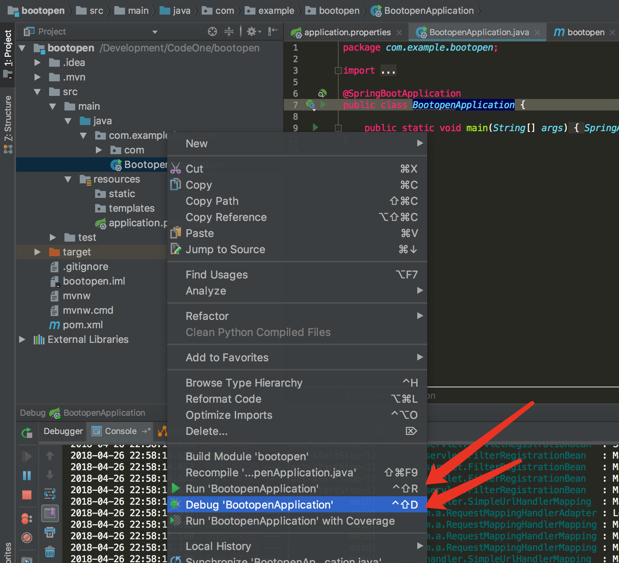Click Scroll from Source target icon
Screen dimensions: 619x563
click(212, 31)
